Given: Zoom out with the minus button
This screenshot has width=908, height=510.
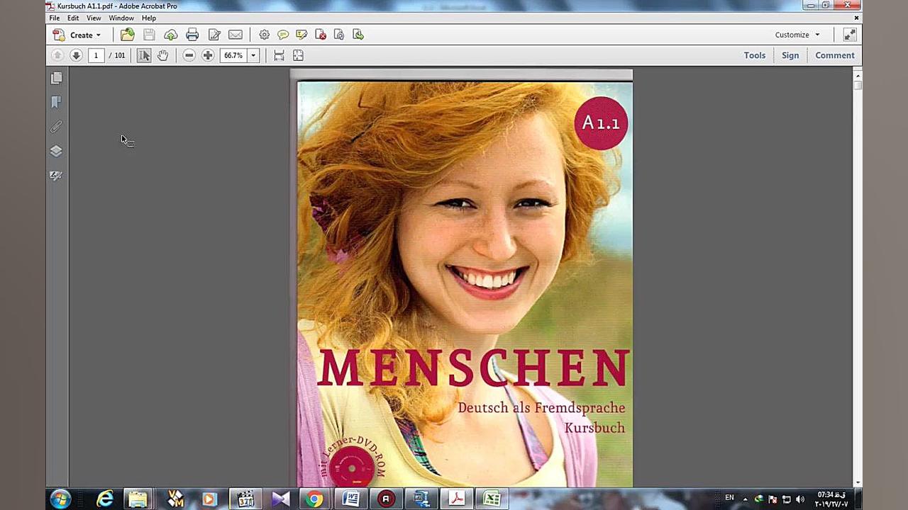Looking at the screenshot, I should pyautogui.click(x=189, y=55).
